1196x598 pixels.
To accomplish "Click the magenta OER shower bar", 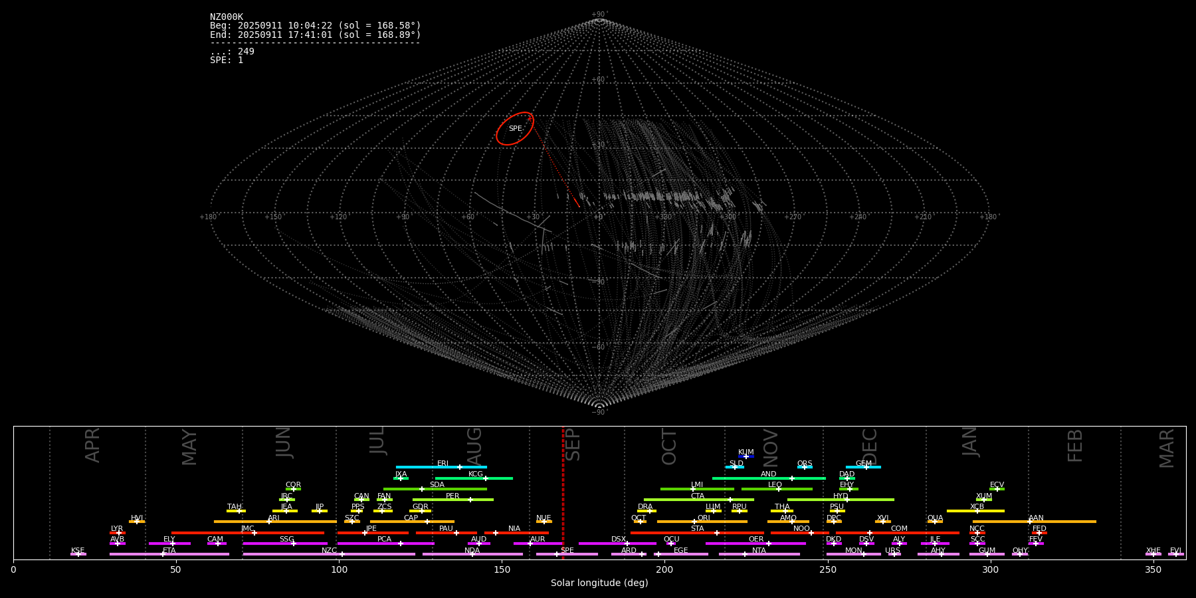I will [755, 544].
